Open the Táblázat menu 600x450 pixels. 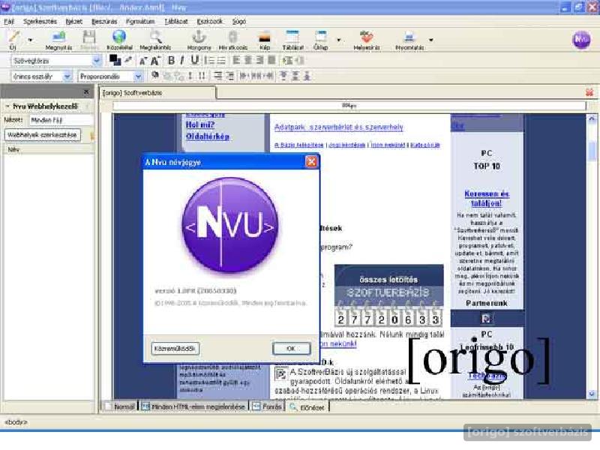point(176,22)
